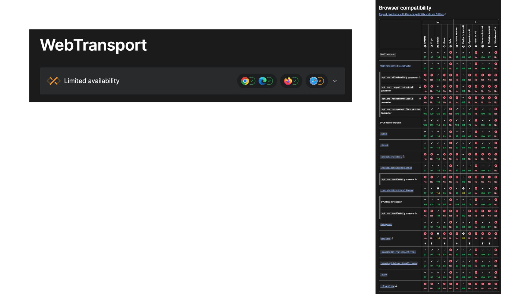Screen dimensions: 522x294
Task: Open the Report problems on GitHub link
Action: pos(411,14)
